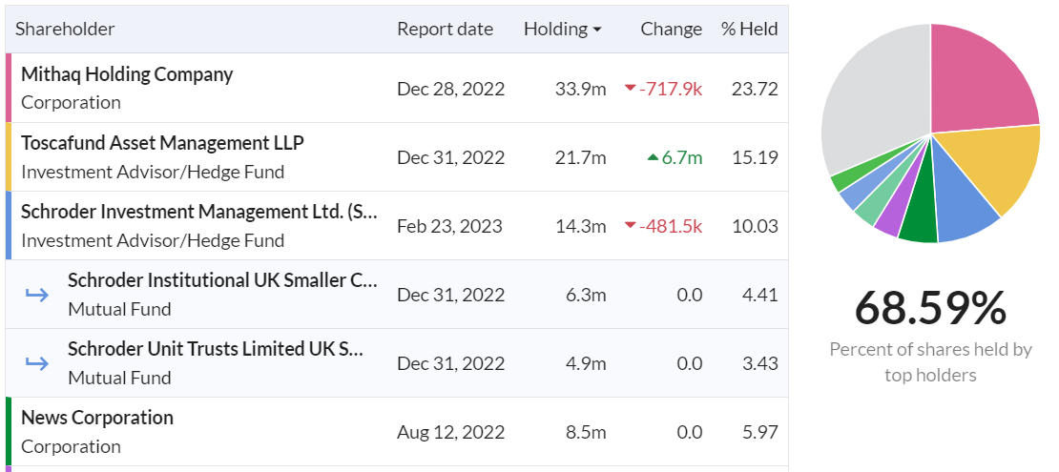The height and width of the screenshot is (472, 1059).
Task: Click the -481.5k change value
Action: [x=672, y=226]
